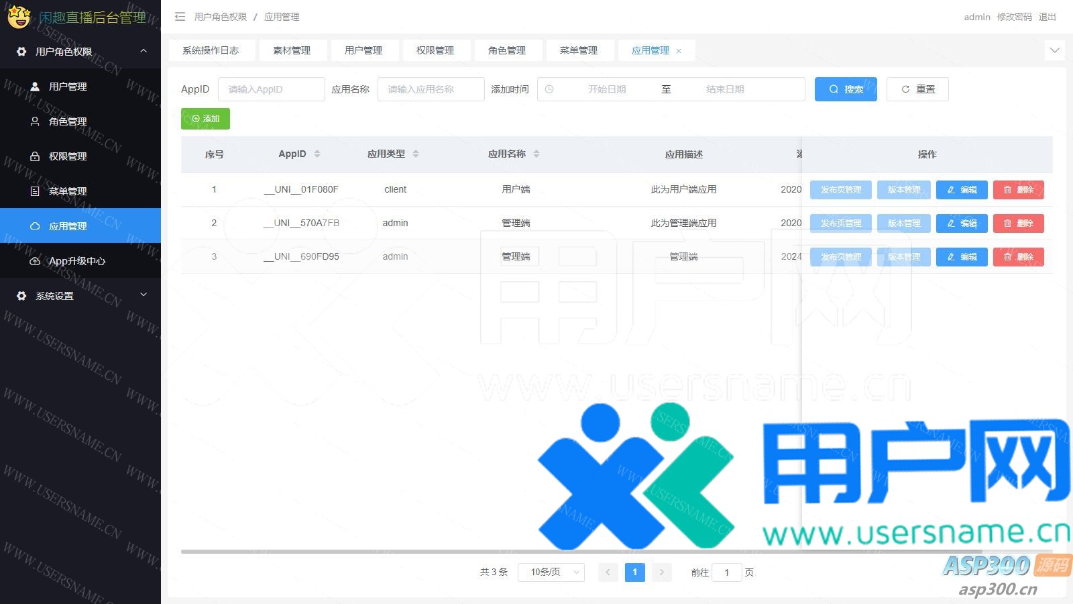Click 用户角色权限 in the breadcrumb

pos(221,17)
